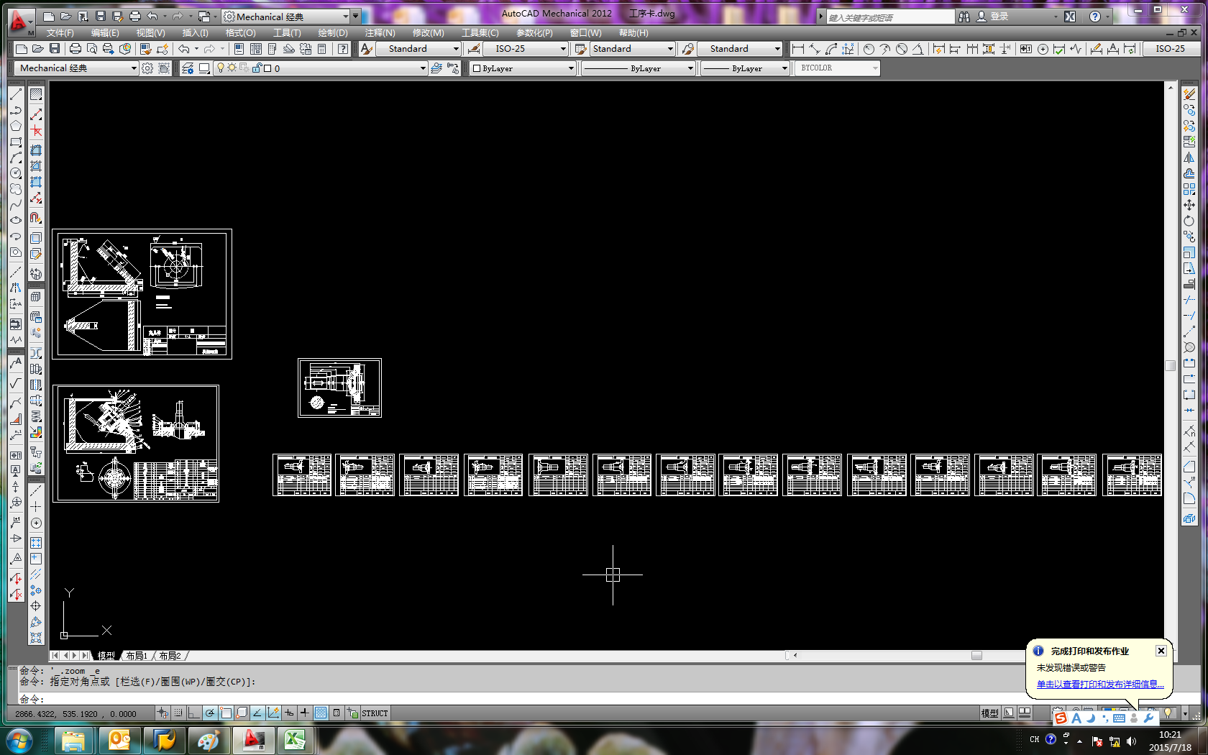Open the Dimension Style manager icon
Viewport: 1208px width, 755px height.
click(474, 49)
